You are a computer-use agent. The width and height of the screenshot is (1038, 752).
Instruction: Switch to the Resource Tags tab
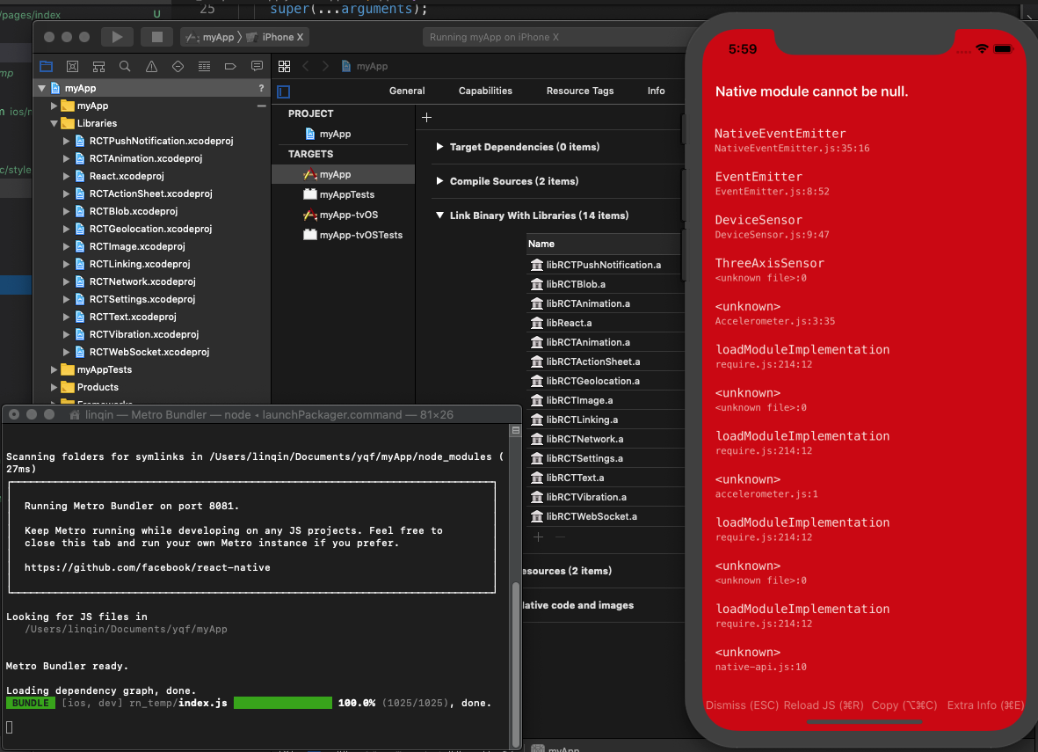(x=580, y=91)
